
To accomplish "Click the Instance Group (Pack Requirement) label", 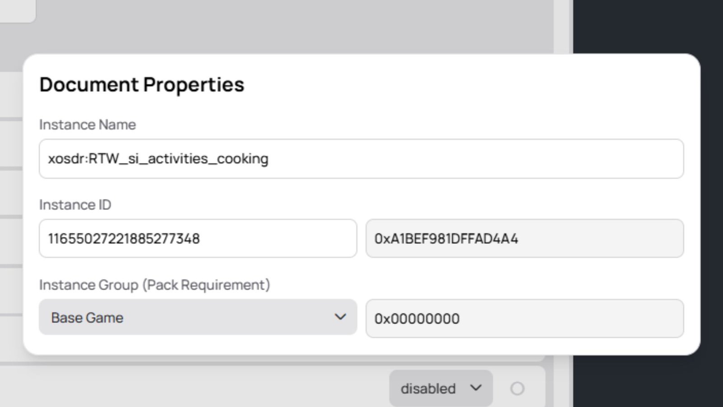I will 155,284.
